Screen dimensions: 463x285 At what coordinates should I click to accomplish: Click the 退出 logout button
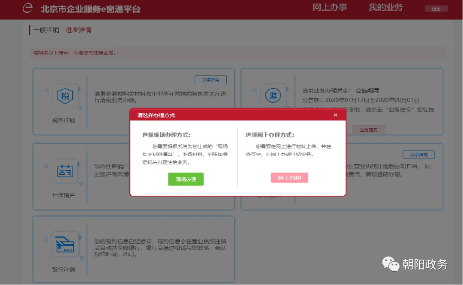pos(436,9)
